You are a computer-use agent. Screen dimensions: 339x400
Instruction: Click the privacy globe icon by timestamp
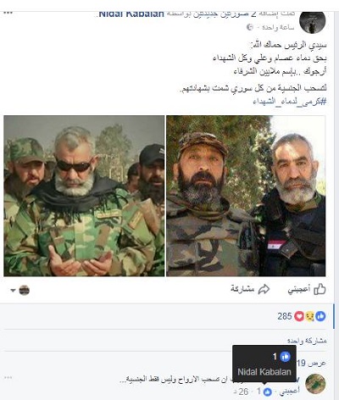point(250,27)
